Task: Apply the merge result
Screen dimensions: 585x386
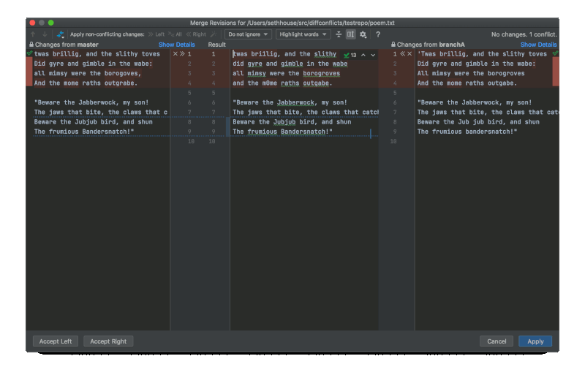Action: pos(535,341)
